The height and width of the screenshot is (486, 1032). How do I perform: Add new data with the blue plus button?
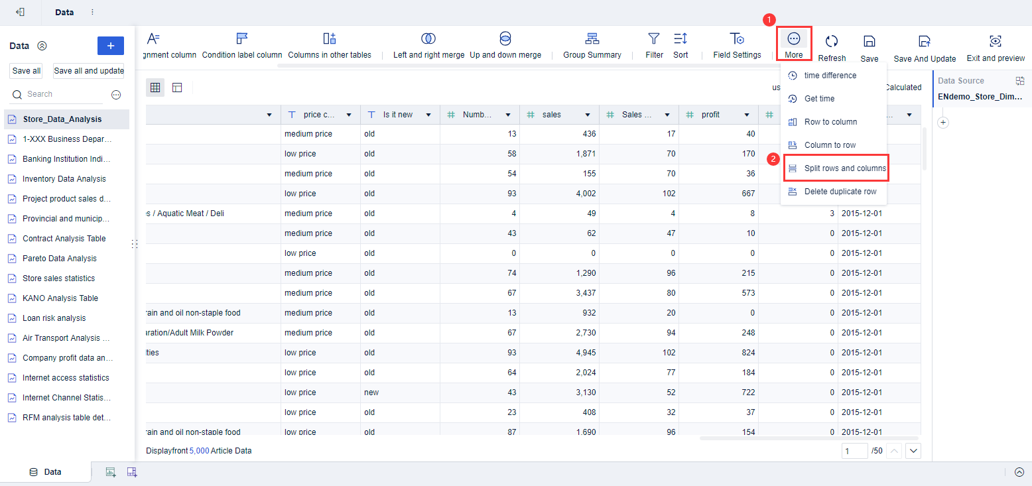tap(111, 46)
